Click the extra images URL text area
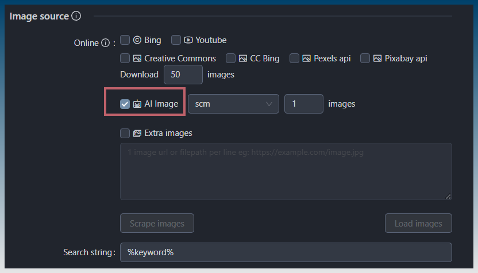478x273 pixels. (x=286, y=171)
